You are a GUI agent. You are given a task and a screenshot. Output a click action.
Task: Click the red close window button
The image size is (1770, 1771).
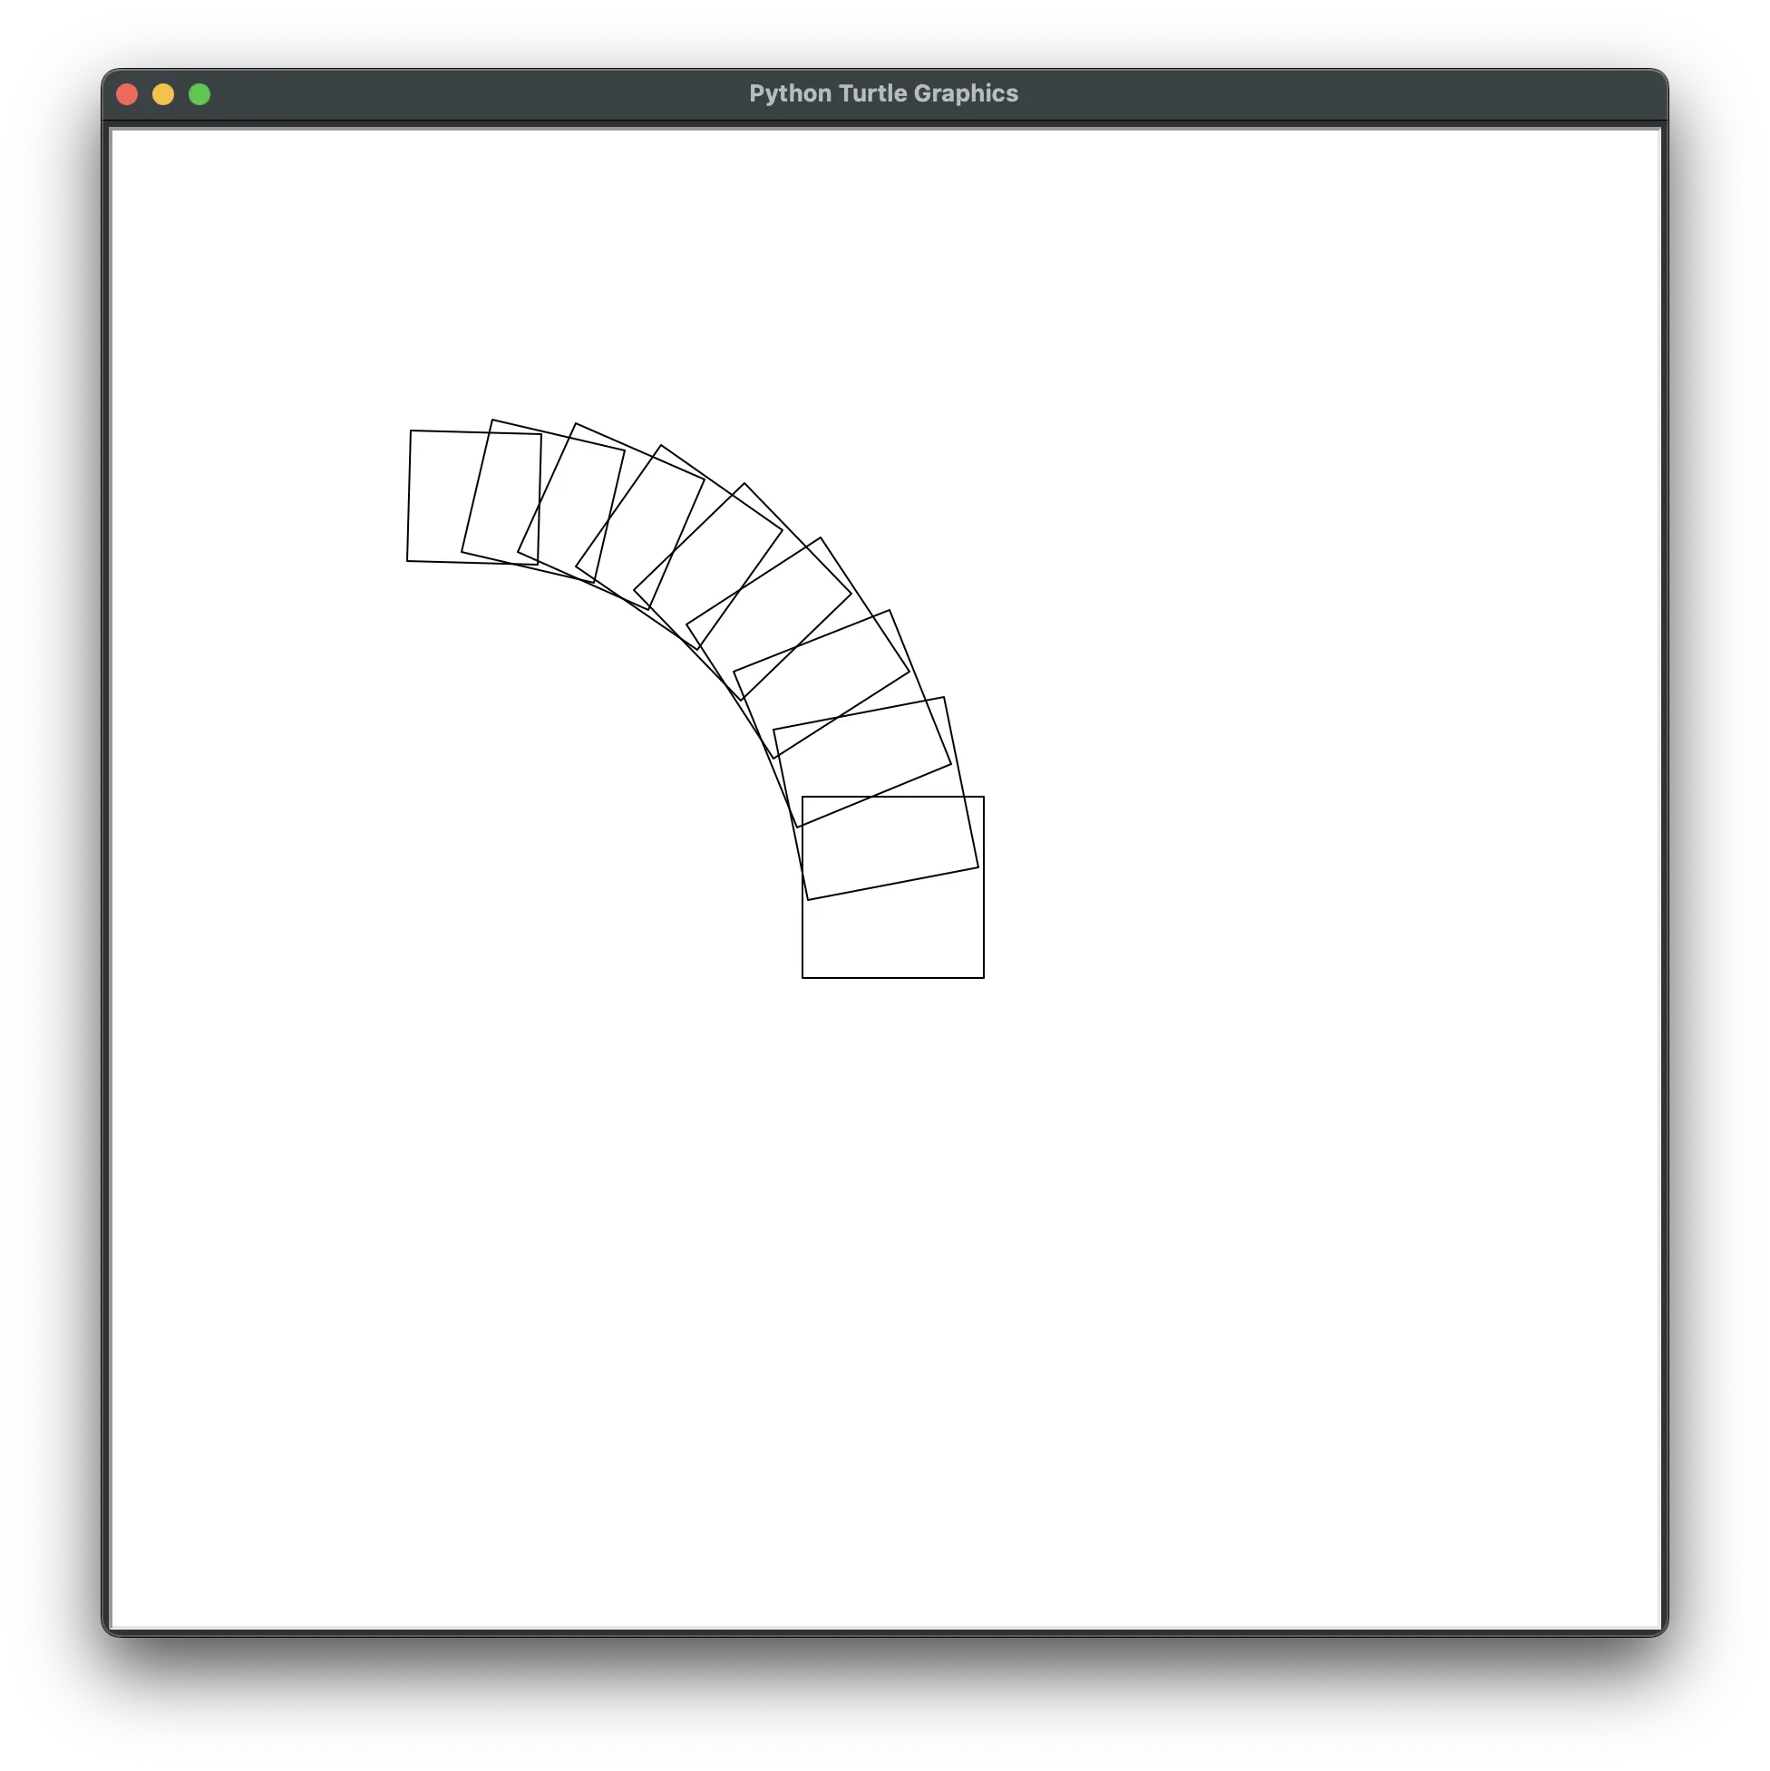(x=128, y=94)
